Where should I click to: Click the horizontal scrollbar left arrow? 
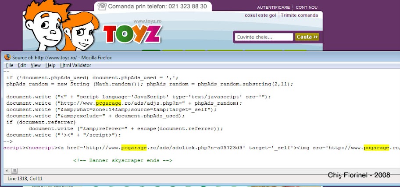pos(7,171)
